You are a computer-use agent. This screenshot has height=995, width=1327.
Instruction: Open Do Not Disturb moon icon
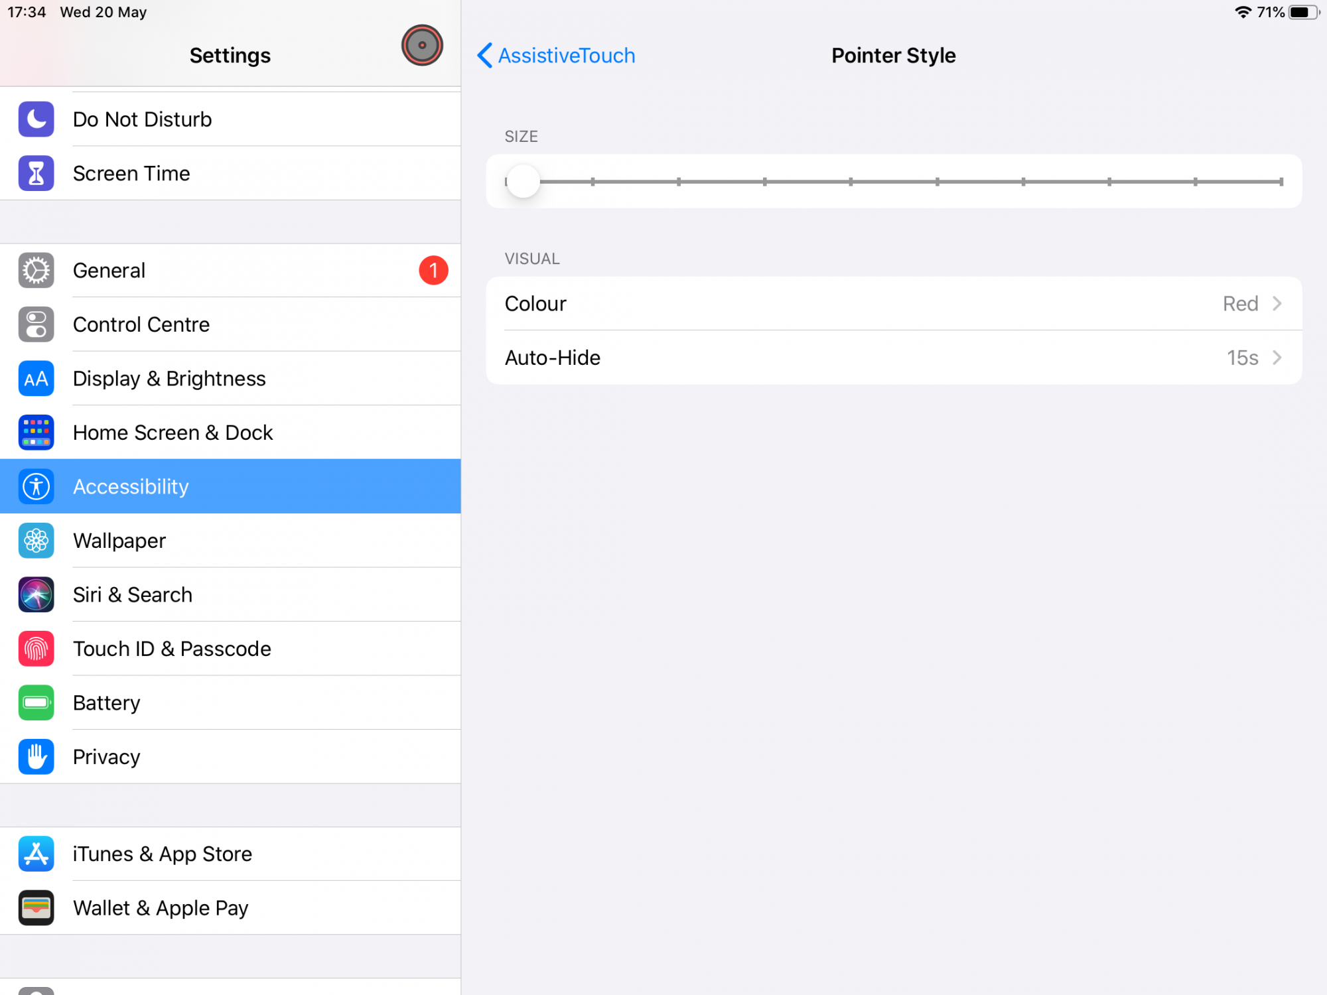point(36,119)
